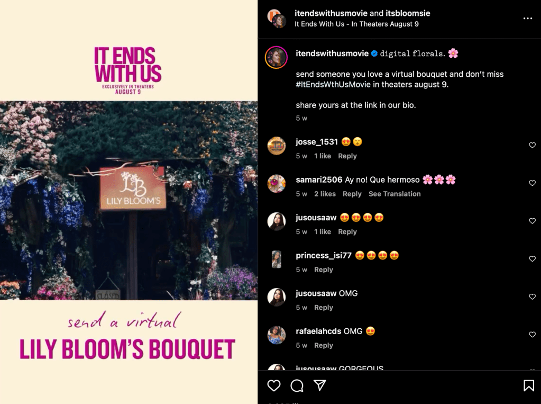Click the Lily Bloom's bouquet post image
The height and width of the screenshot is (404, 541).
pos(129,201)
